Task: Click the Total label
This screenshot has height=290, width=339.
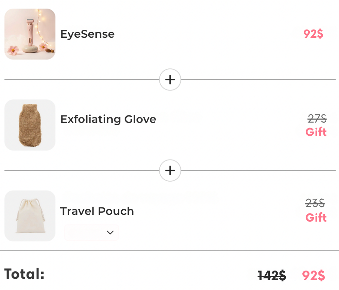Action: [x=25, y=274]
